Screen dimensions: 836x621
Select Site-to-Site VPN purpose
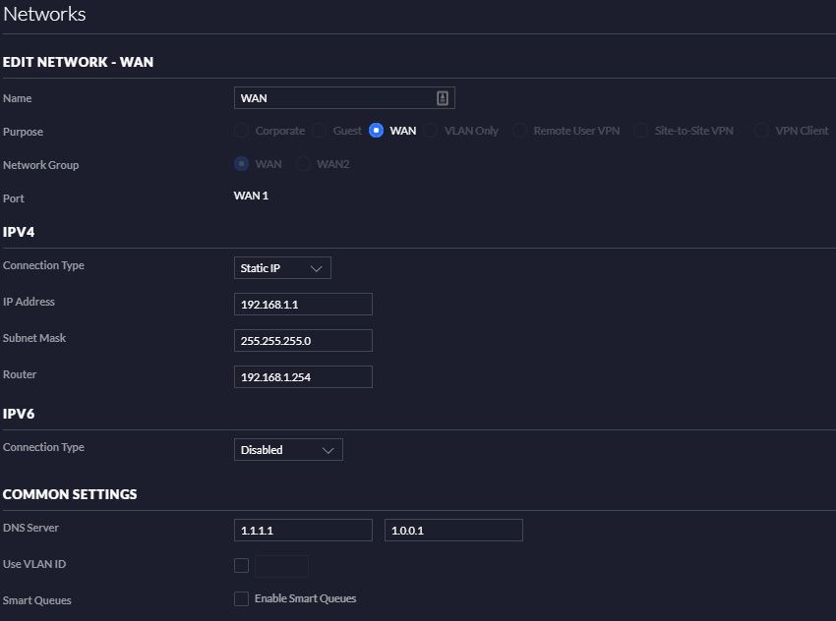(641, 131)
